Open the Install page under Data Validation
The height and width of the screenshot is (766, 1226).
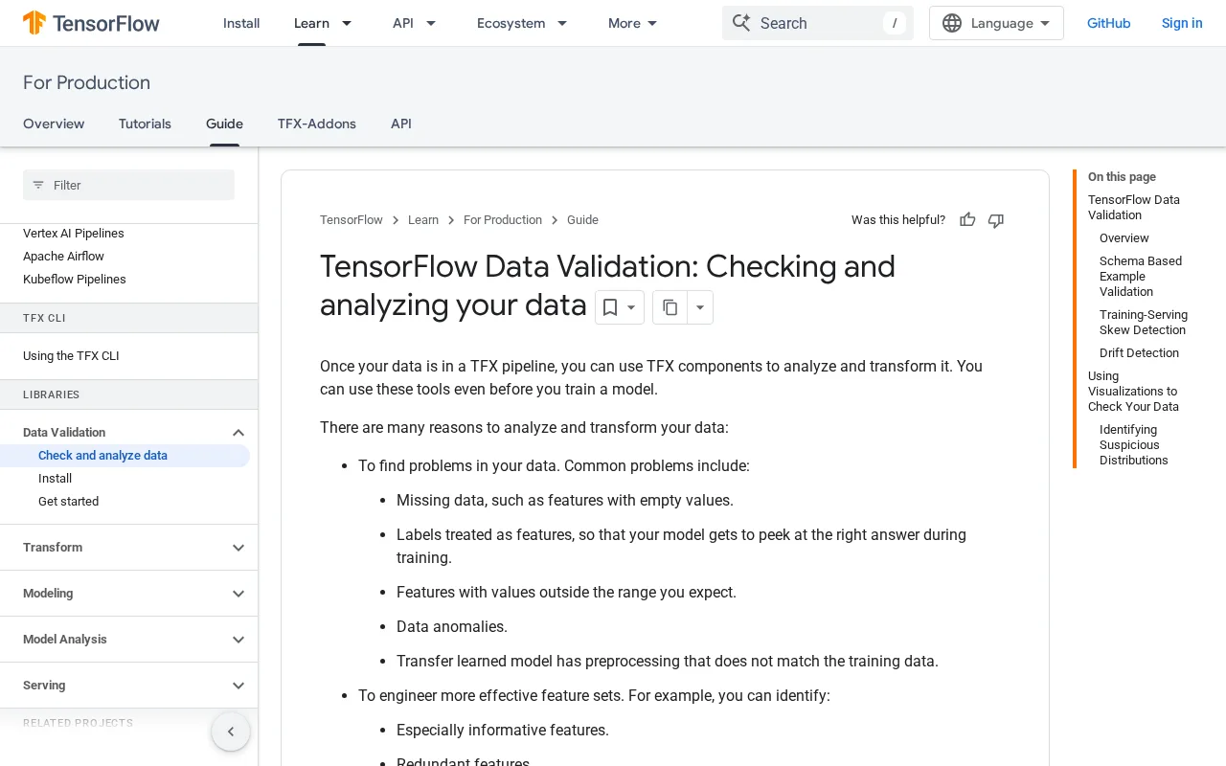[55, 479]
